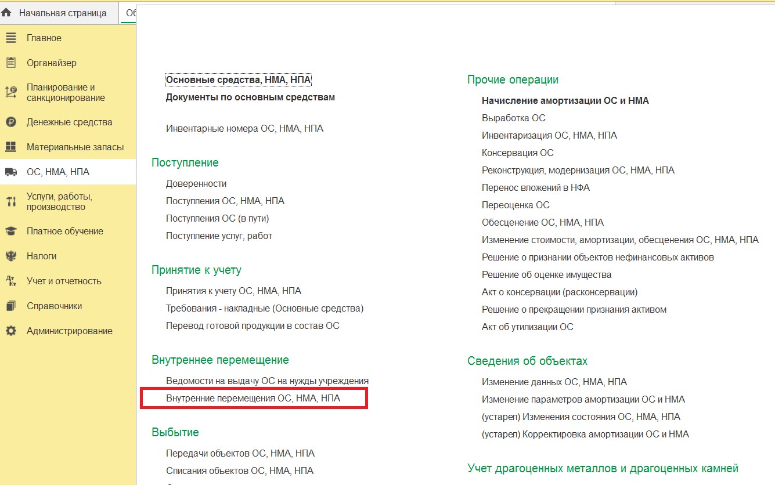This screenshot has height=485, width=775.
Task: Switch to the Начальная страница tab
Action: [x=63, y=13]
